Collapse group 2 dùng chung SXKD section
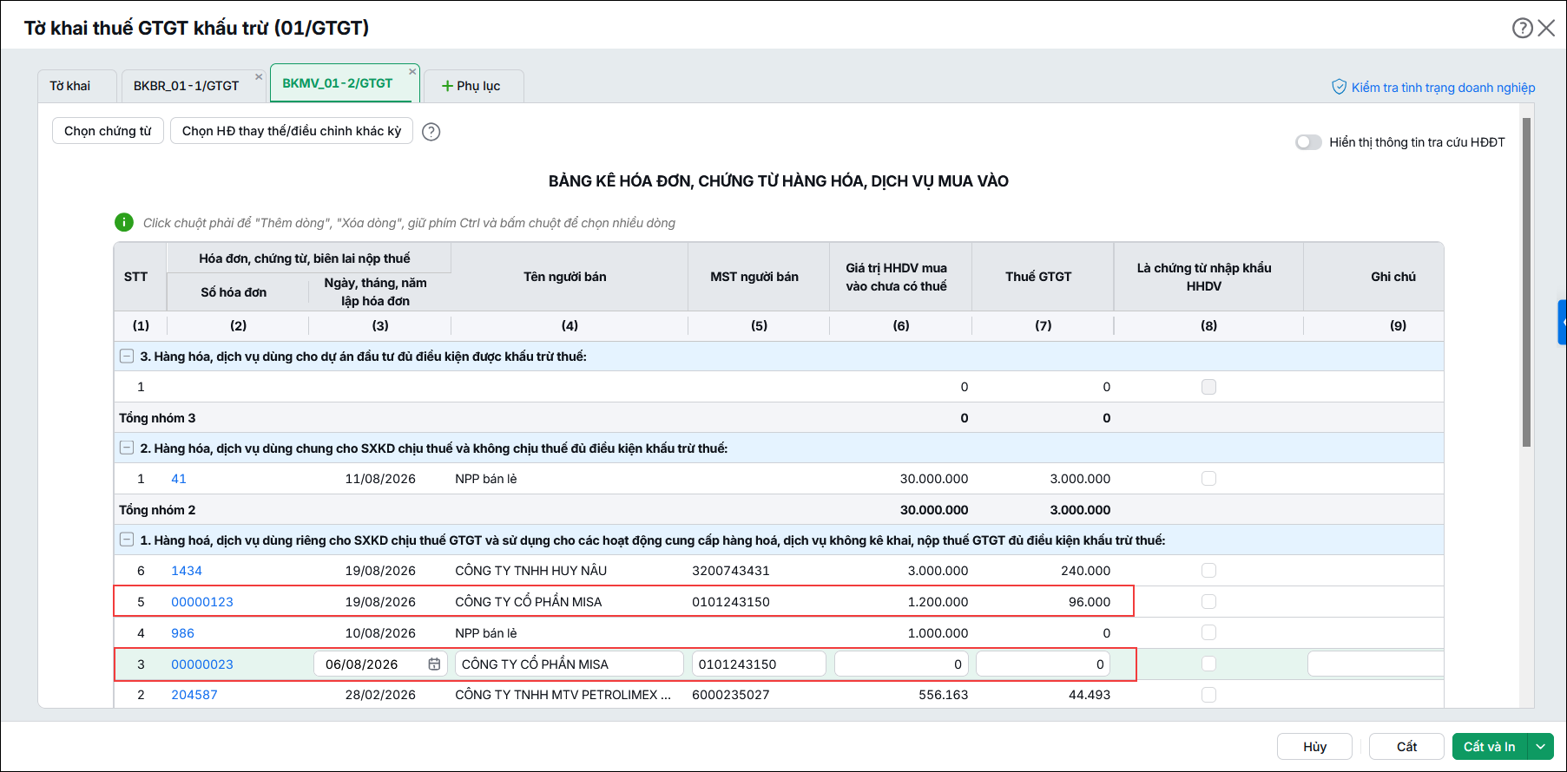1567x772 pixels. click(127, 448)
